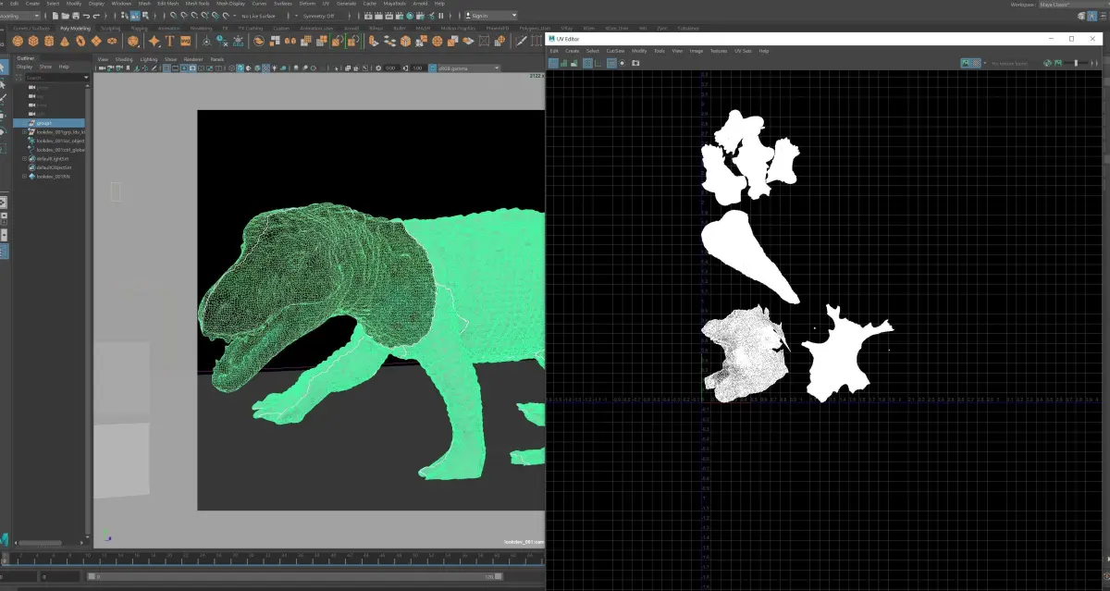
Task: Toggle UV Editor isolate select circle icon
Action: 623,63
